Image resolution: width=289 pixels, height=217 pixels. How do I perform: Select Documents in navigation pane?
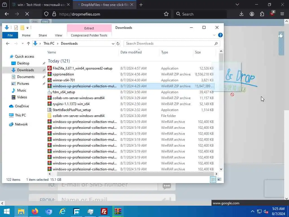tap(26, 77)
